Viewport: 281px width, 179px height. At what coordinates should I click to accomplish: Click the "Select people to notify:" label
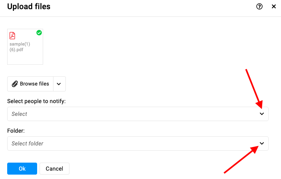(x=36, y=101)
